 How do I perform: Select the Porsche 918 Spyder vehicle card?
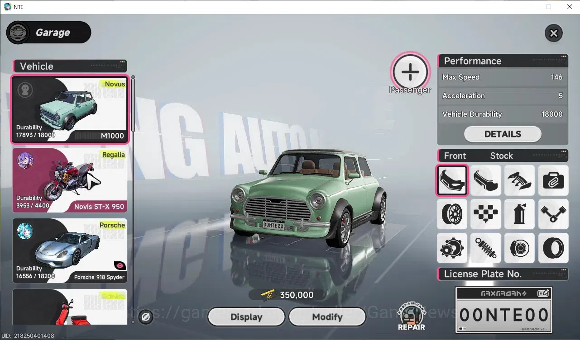pos(70,250)
